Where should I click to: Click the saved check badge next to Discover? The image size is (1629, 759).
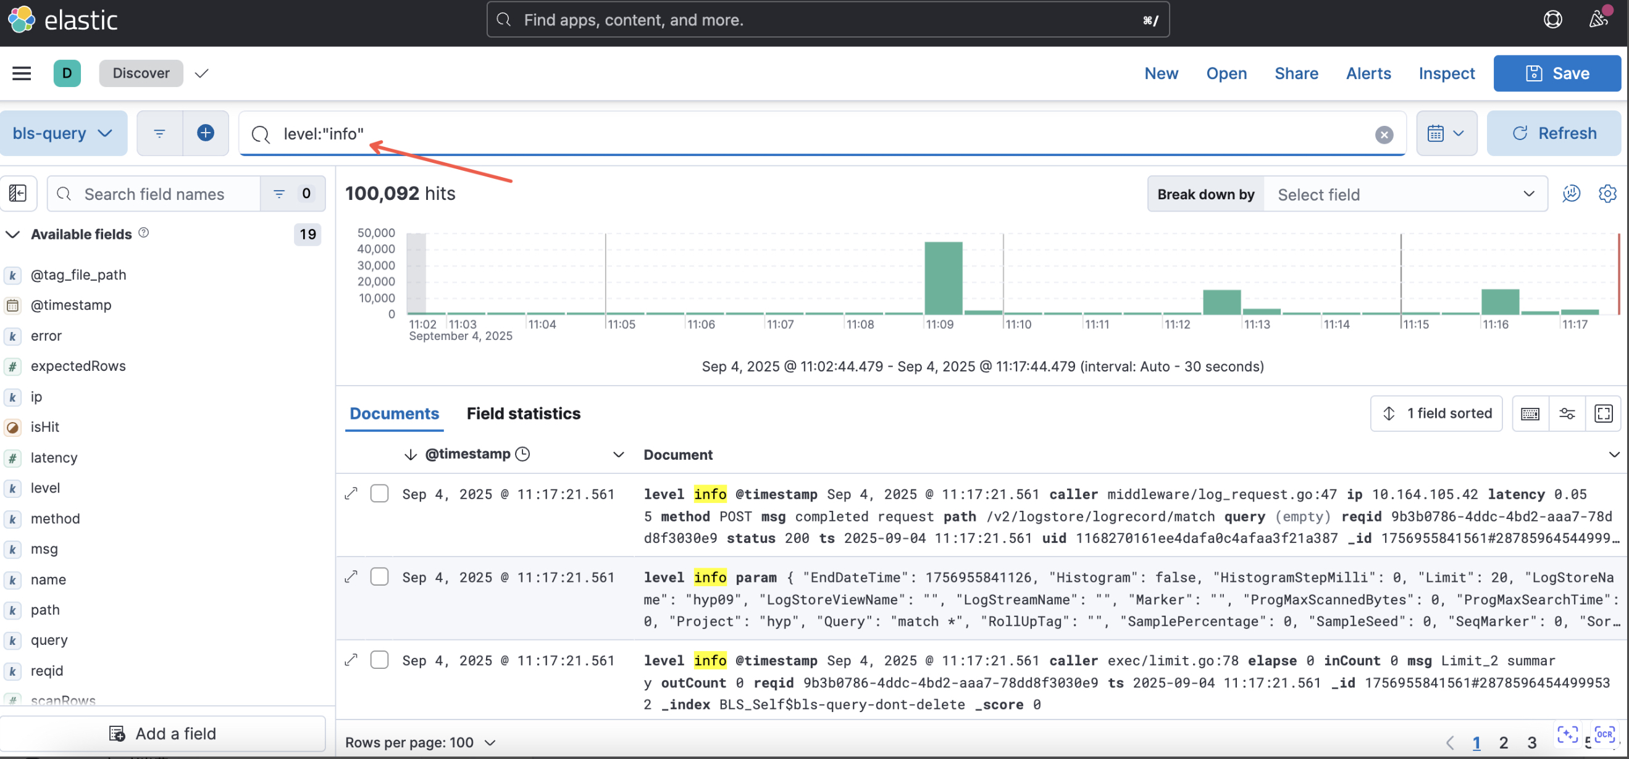[202, 73]
